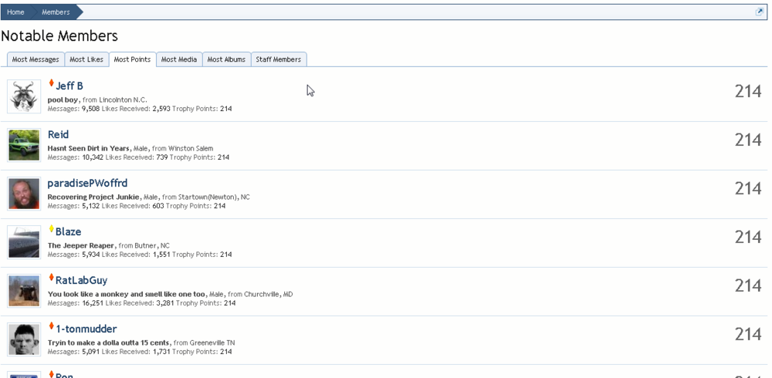Open RatLabGuy's avatar thumbnail
Viewport: 772px width, 378px height.
(24, 291)
